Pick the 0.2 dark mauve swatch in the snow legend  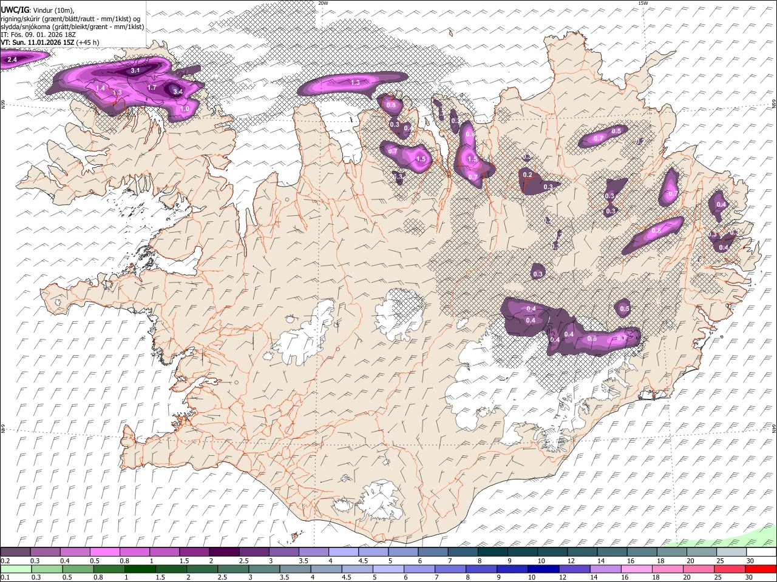pos(15,552)
